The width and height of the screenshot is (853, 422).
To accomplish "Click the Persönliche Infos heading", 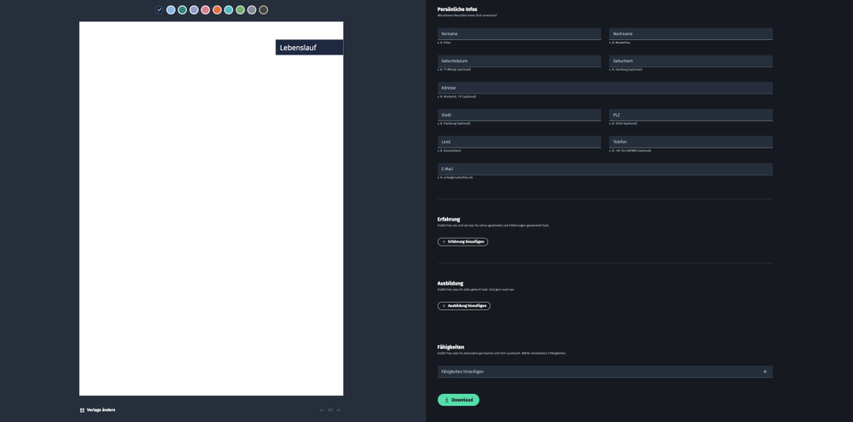I will 457,9.
